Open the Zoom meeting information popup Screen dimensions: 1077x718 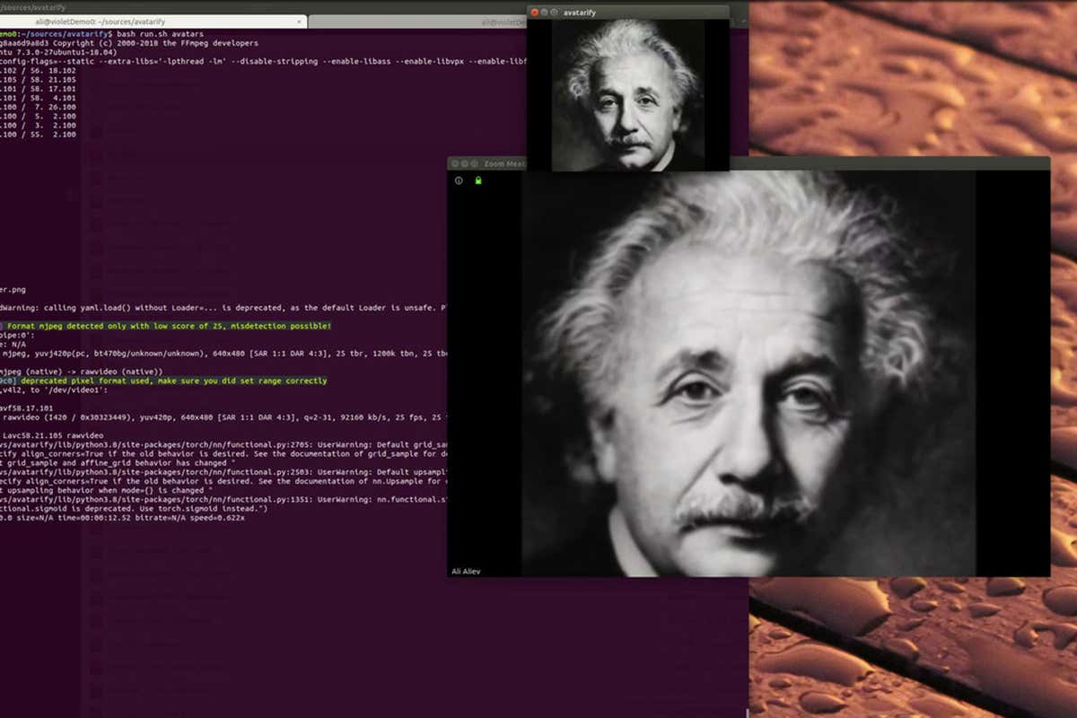pos(459,180)
